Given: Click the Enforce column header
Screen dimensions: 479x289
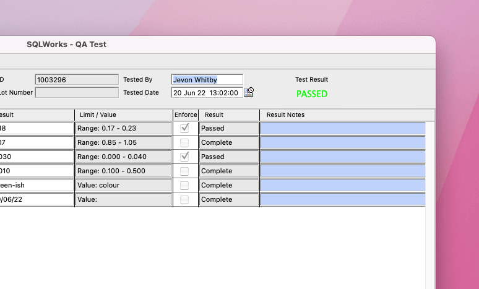Looking at the screenshot, I should (x=186, y=115).
